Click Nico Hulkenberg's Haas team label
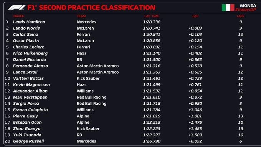 point(81,53)
